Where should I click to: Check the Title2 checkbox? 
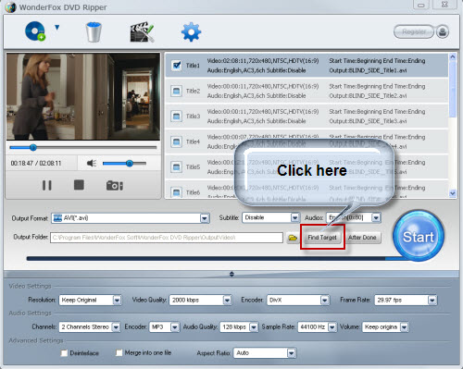[x=176, y=91]
